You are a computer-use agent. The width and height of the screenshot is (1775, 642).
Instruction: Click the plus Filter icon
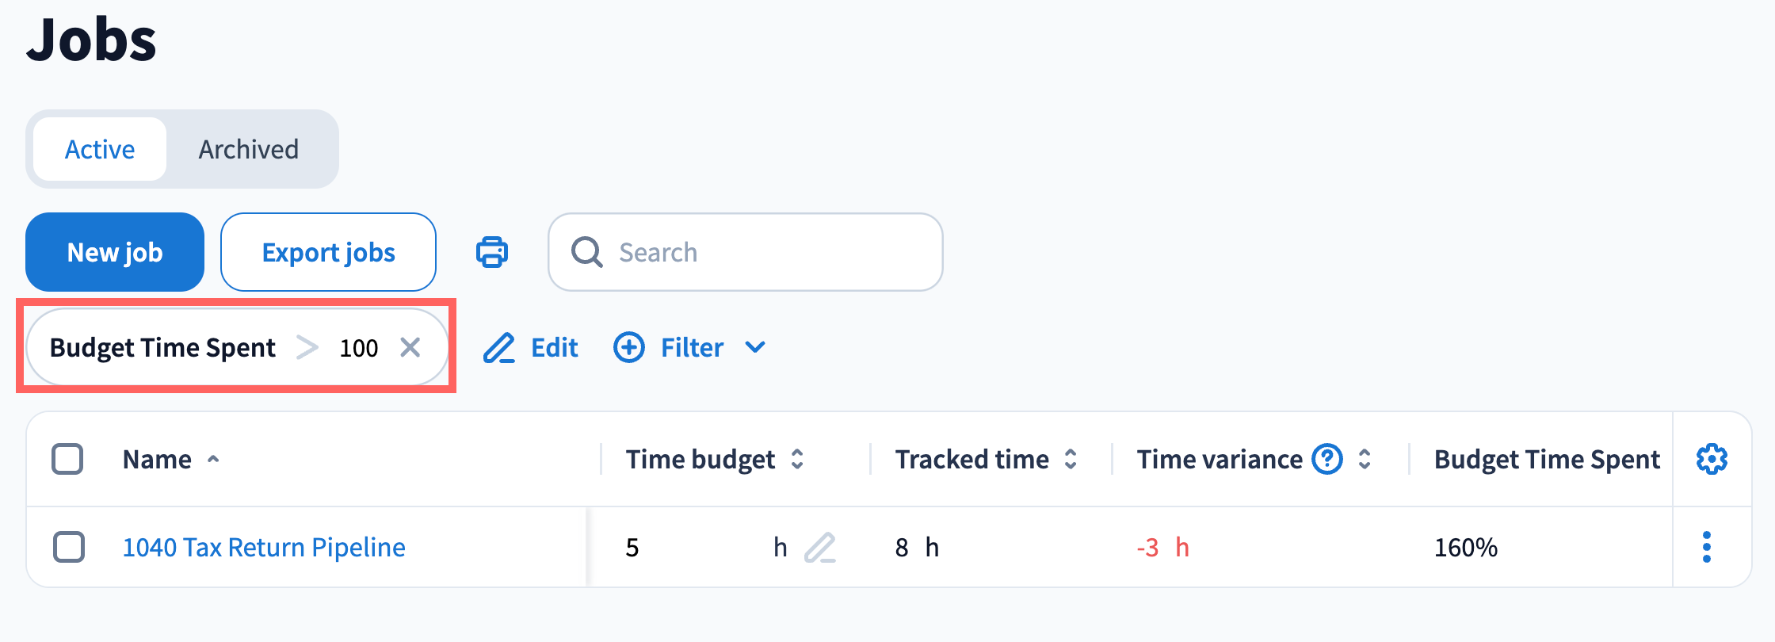click(x=629, y=347)
